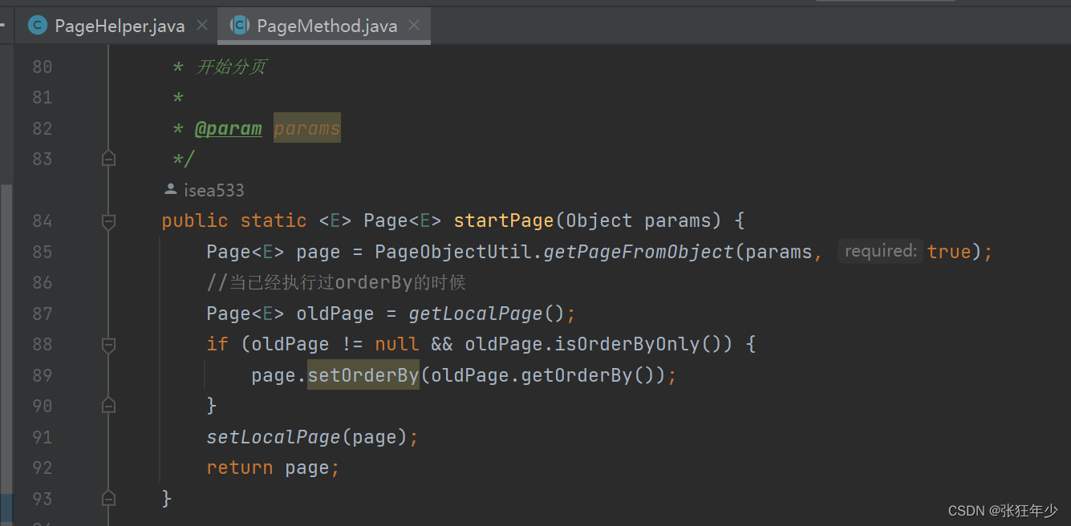Click the 'true' argument on line 85
This screenshot has width=1071, height=526.
pyautogui.click(x=949, y=252)
